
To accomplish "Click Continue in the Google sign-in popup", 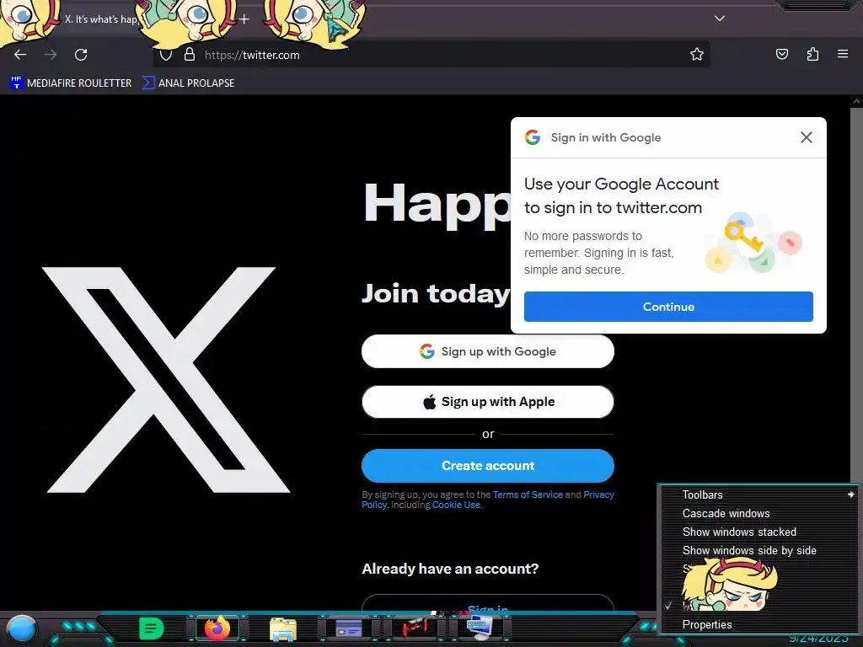I will pyautogui.click(x=668, y=307).
